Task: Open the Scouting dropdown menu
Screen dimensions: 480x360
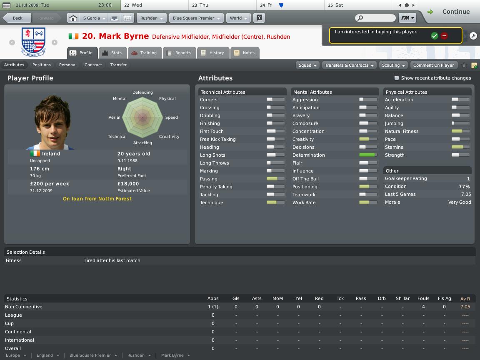Action: point(393,65)
